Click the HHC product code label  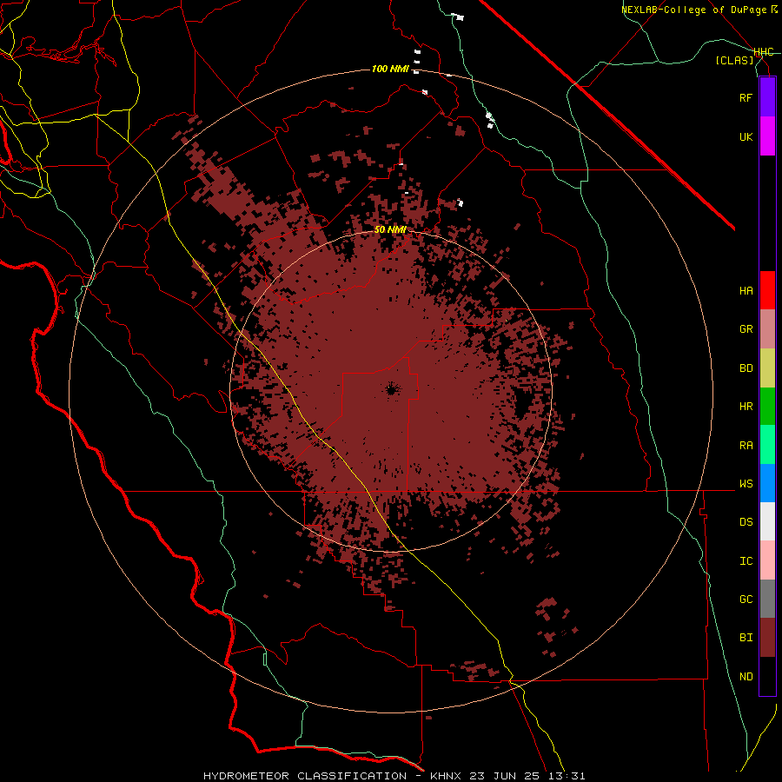pyautogui.click(x=764, y=52)
